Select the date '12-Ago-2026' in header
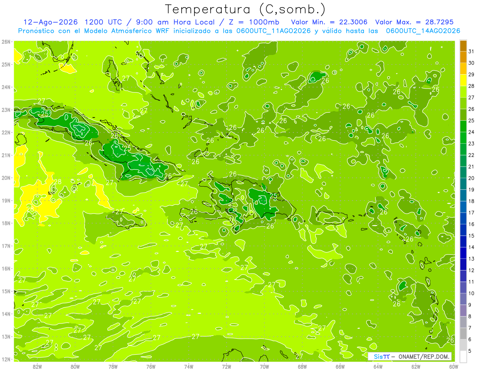 [x=50, y=22]
